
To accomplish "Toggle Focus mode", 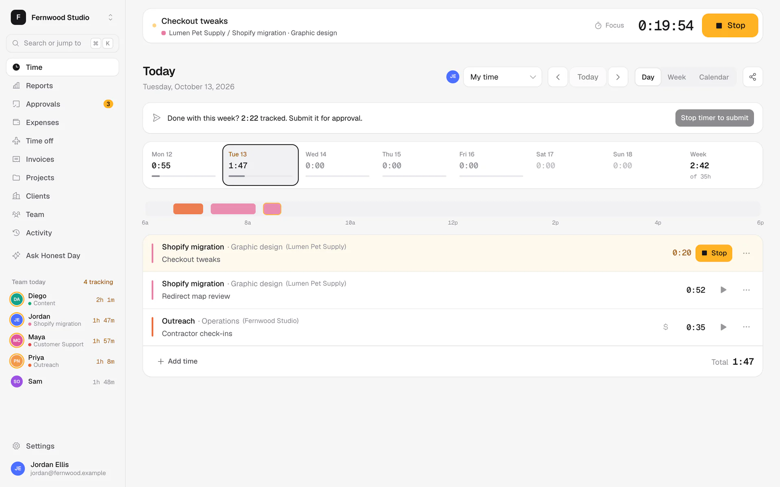I will pos(609,26).
